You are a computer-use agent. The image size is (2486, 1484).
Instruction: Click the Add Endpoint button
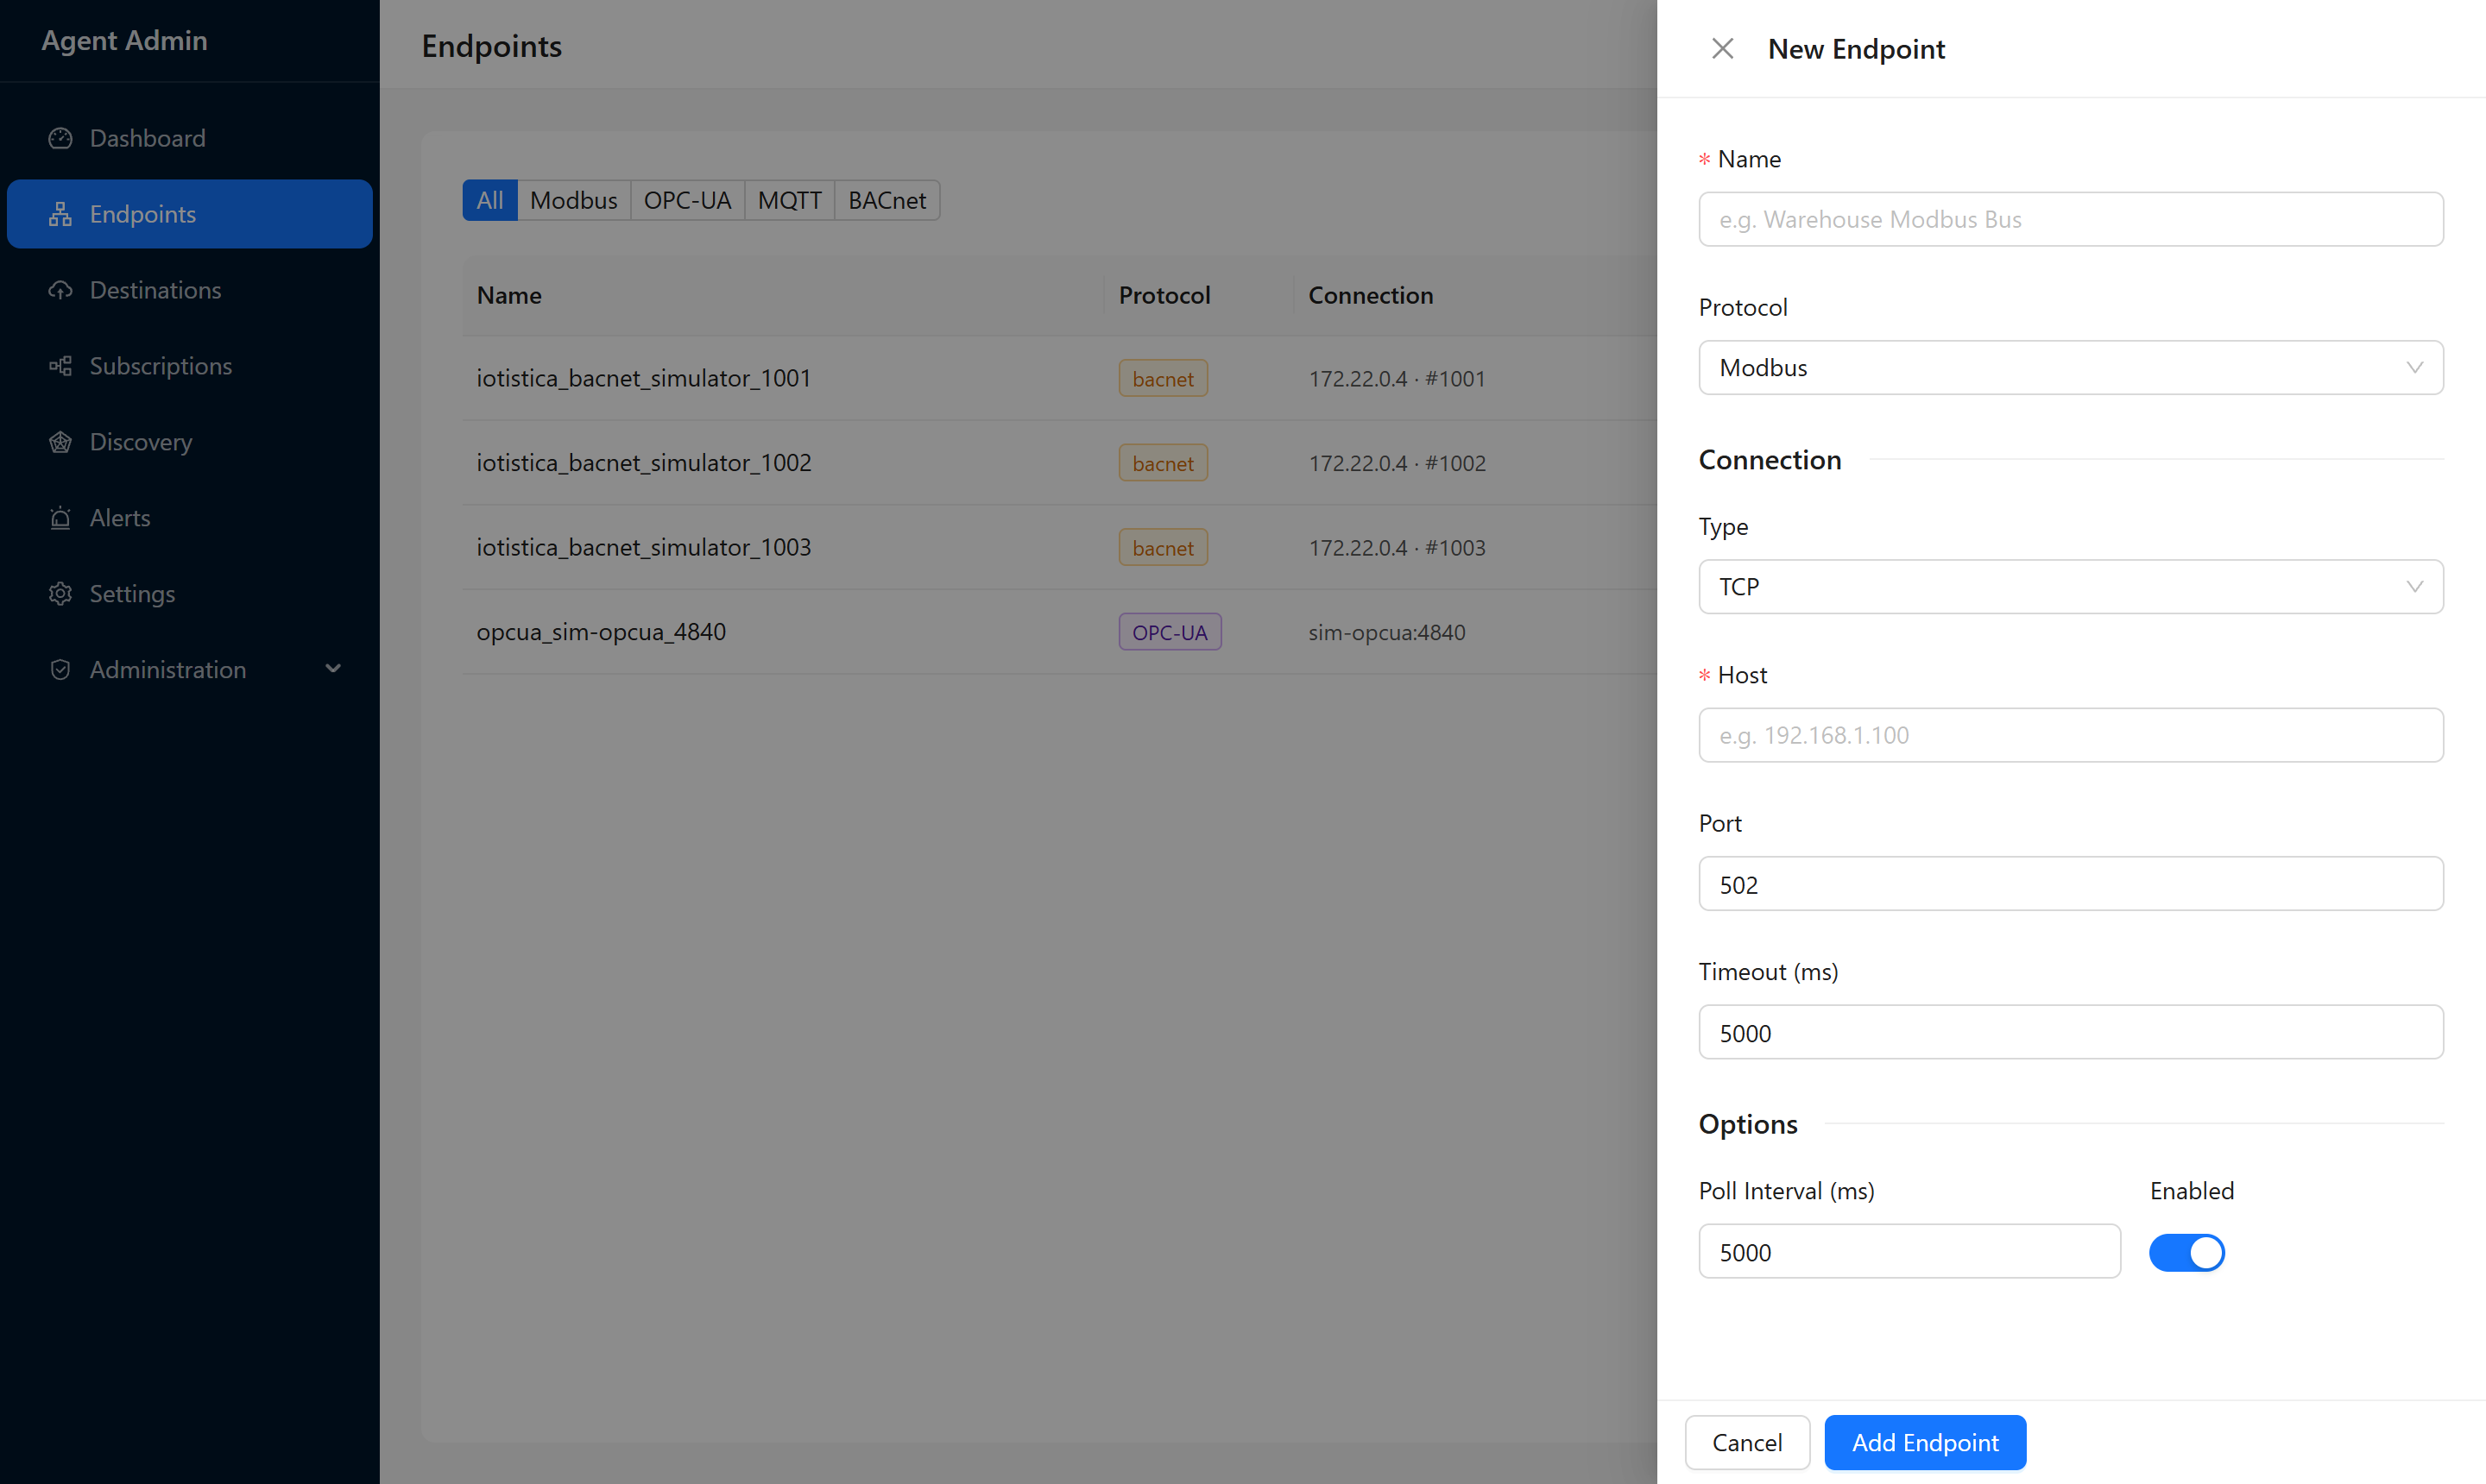1925,1442
